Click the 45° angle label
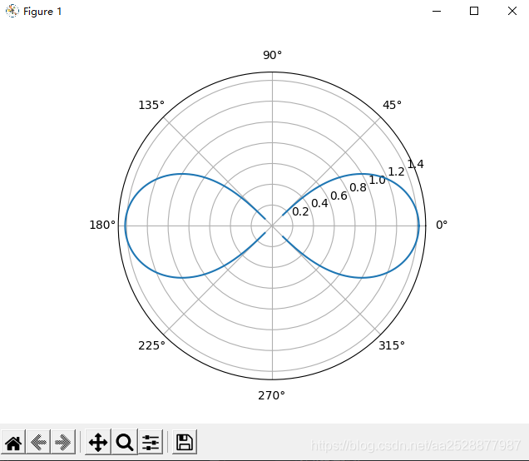 click(x=392, y=105)
